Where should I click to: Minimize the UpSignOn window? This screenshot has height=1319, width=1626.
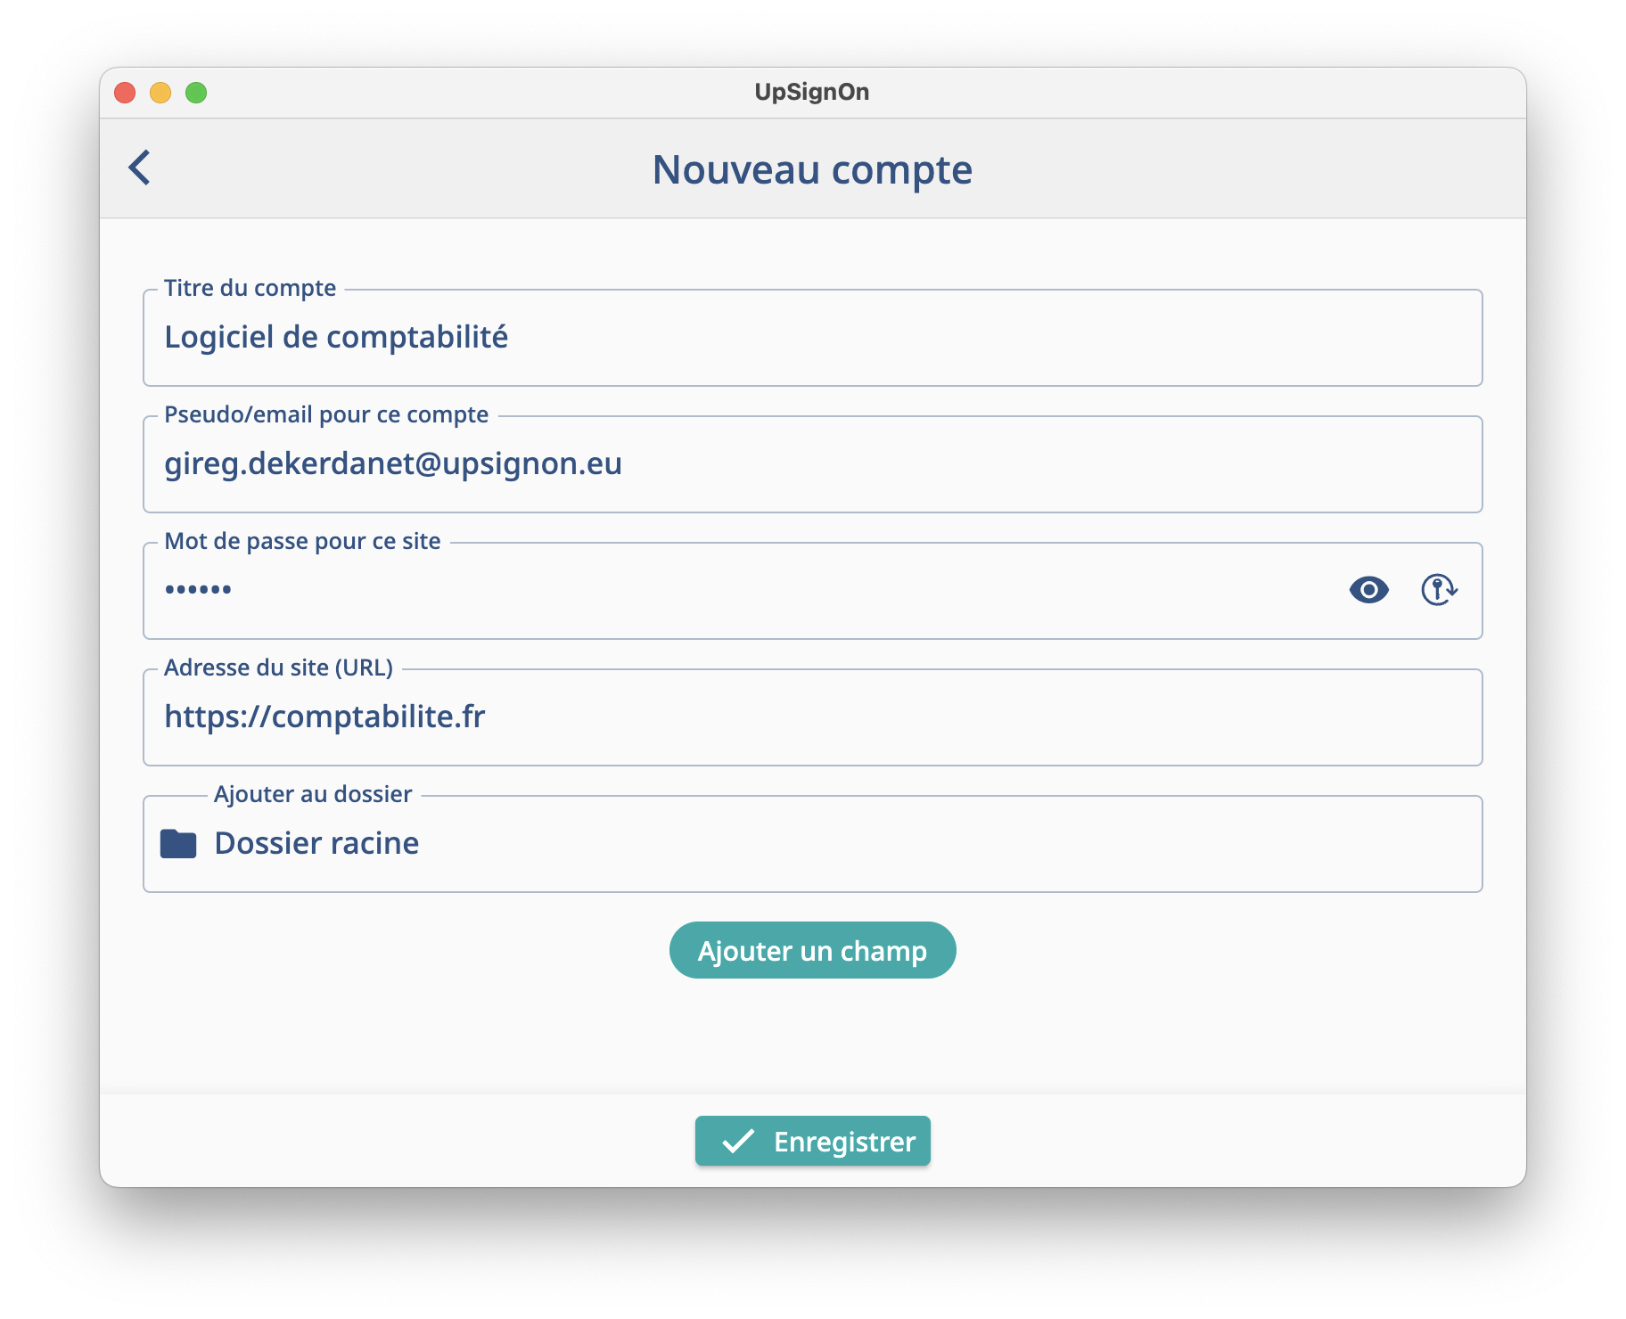tap(160, 93)
